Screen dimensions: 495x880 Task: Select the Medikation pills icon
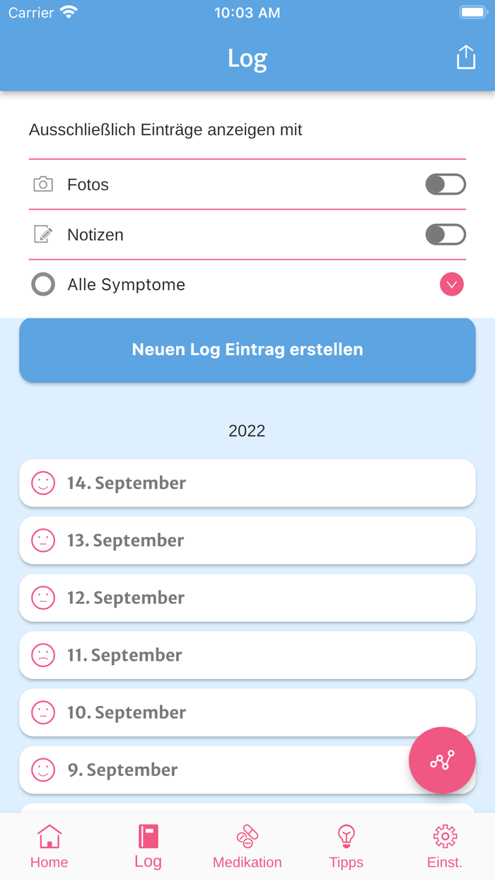[x=247, y=836]
